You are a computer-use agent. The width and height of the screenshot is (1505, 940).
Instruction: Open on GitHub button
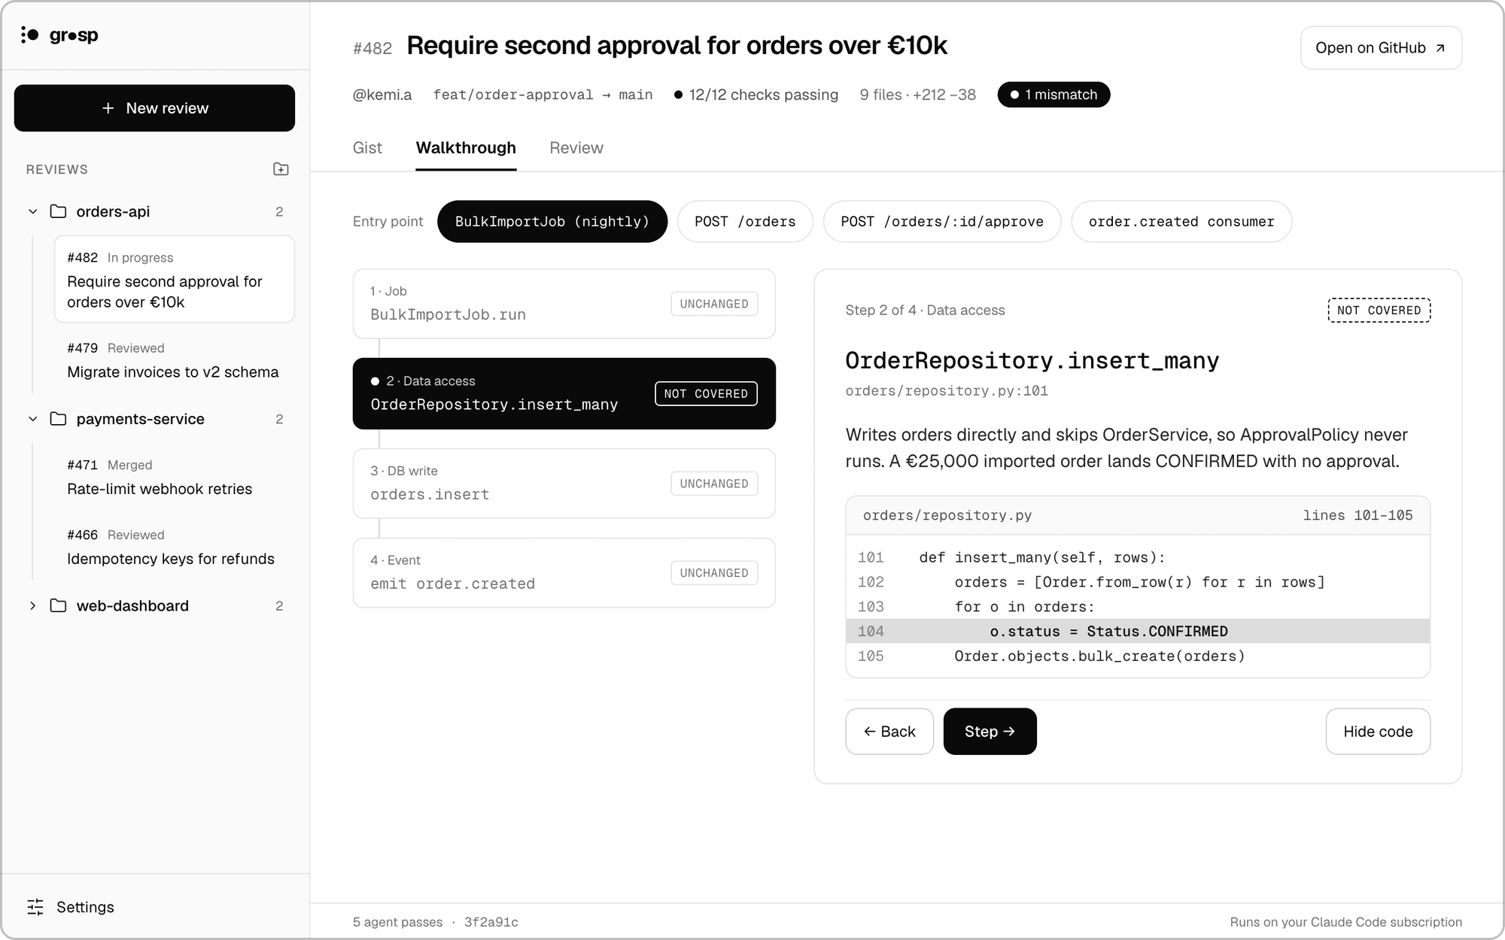pyautogui.click(x=1381, y=48)
